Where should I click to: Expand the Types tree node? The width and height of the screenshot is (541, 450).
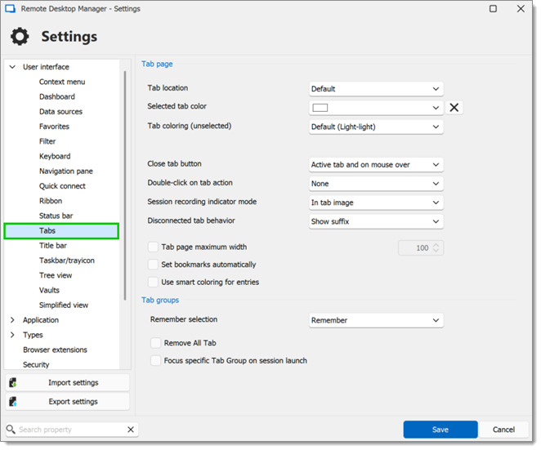click(x=12, y=335)
